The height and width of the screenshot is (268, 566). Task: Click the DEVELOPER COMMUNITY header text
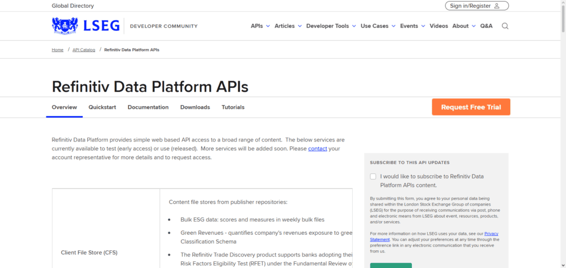pyautogui.click(x=164, y=26)
